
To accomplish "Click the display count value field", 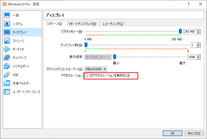I will point(194,45).
